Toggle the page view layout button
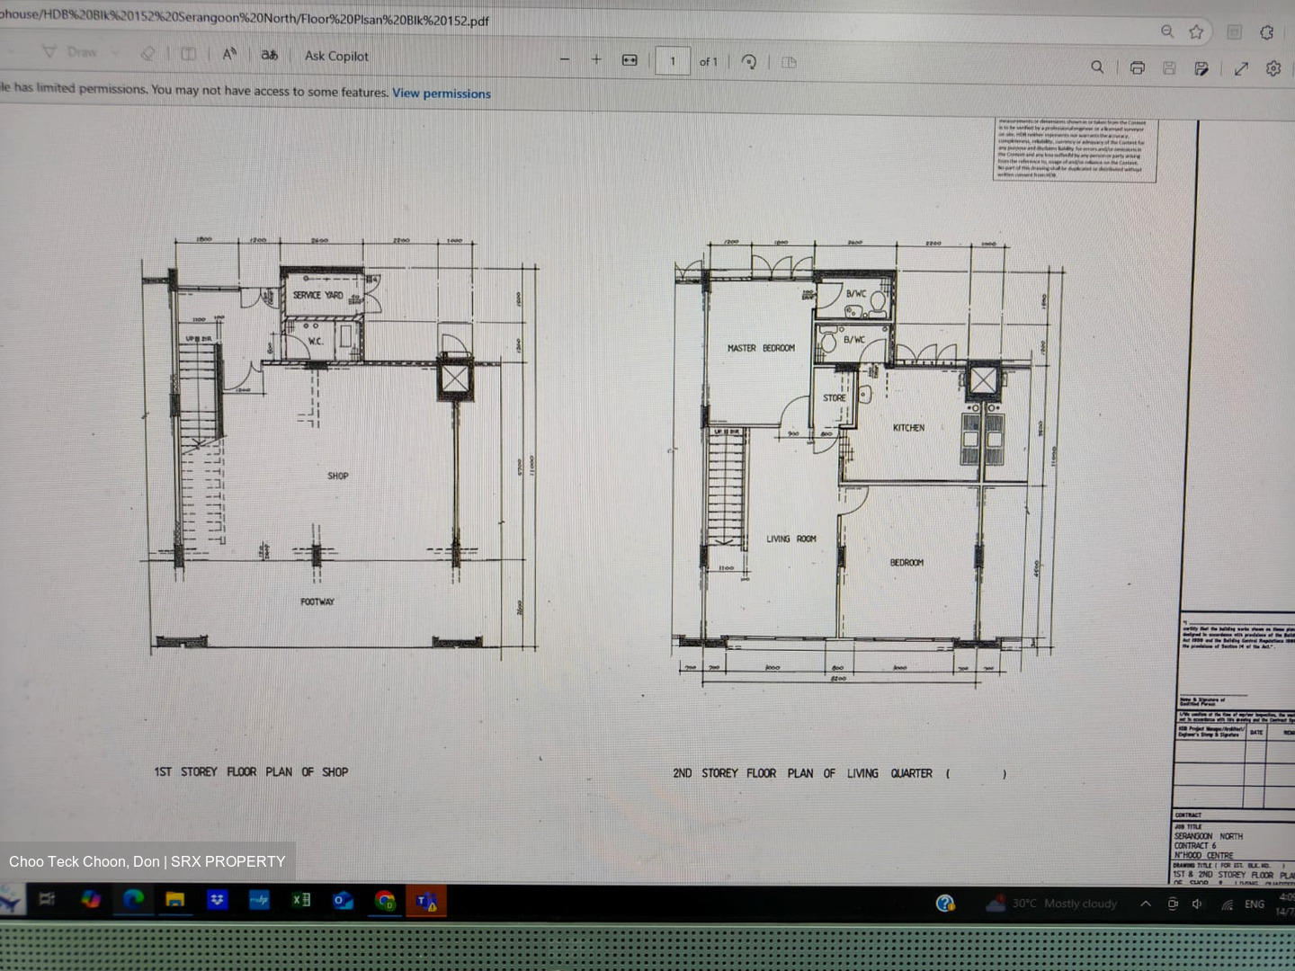Viewport: 1295px width, 971px height. point(789,63)
